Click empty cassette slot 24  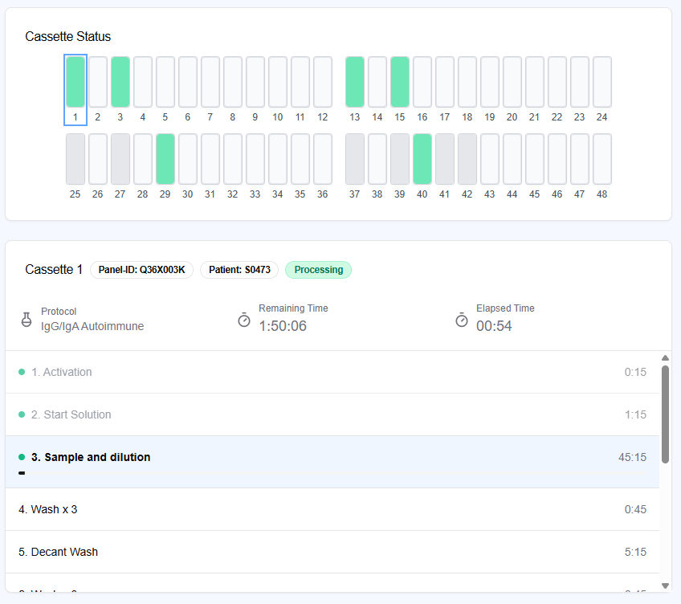(602, 82)
